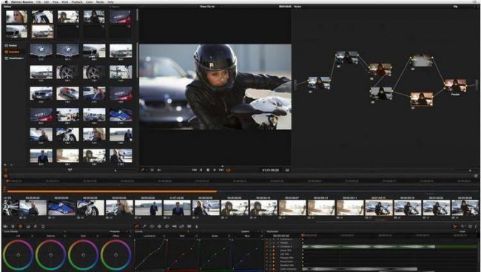Open the Keyframes All filter dropdown
The image size is (481, 272).
click(x=462, y=231)
